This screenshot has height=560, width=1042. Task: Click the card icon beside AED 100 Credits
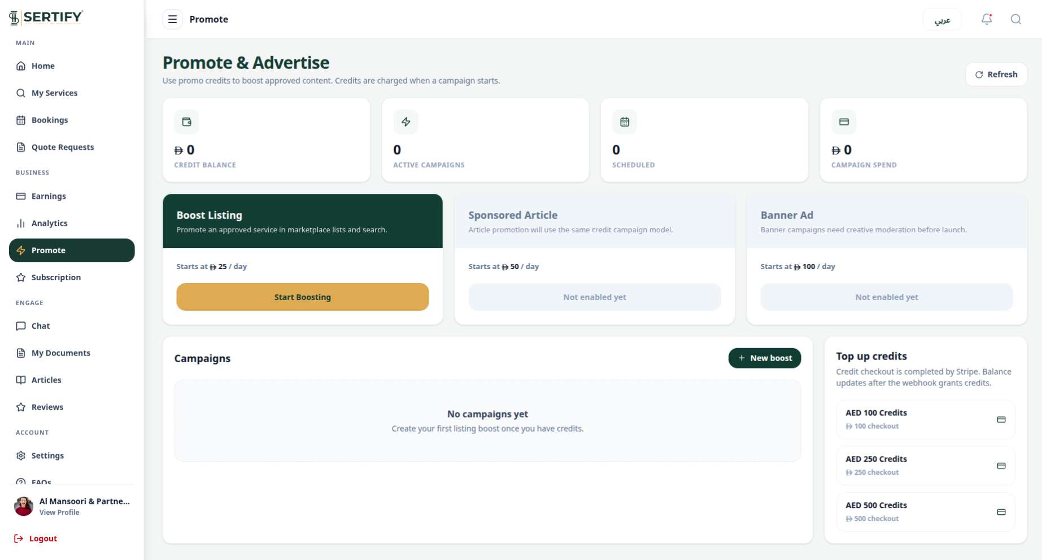pyautogui.click(x=1001, y=419)
